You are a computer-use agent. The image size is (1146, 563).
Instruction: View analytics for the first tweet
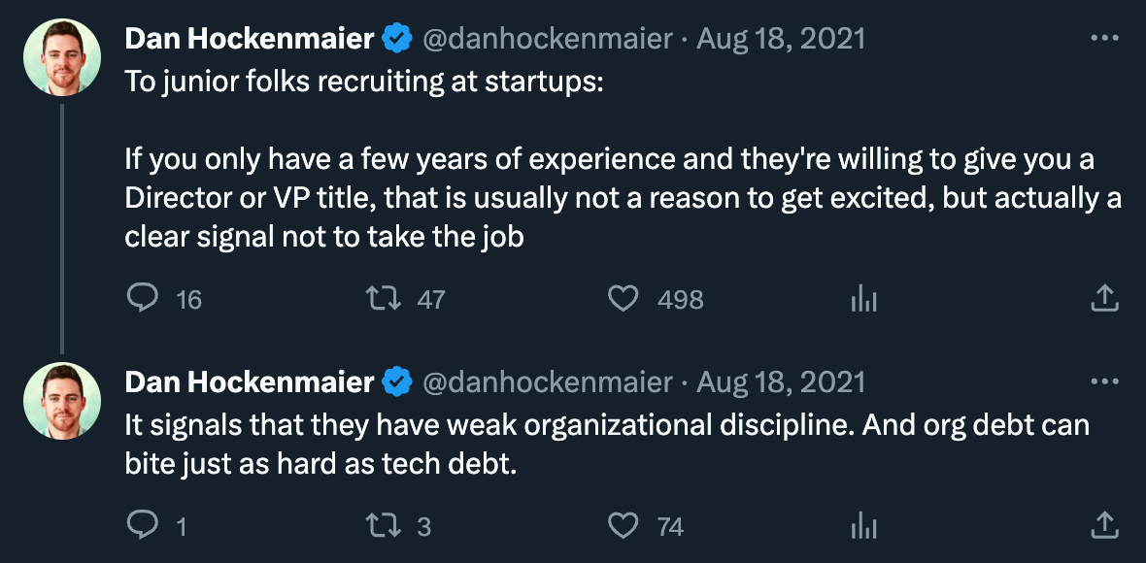tap(863, 299)
